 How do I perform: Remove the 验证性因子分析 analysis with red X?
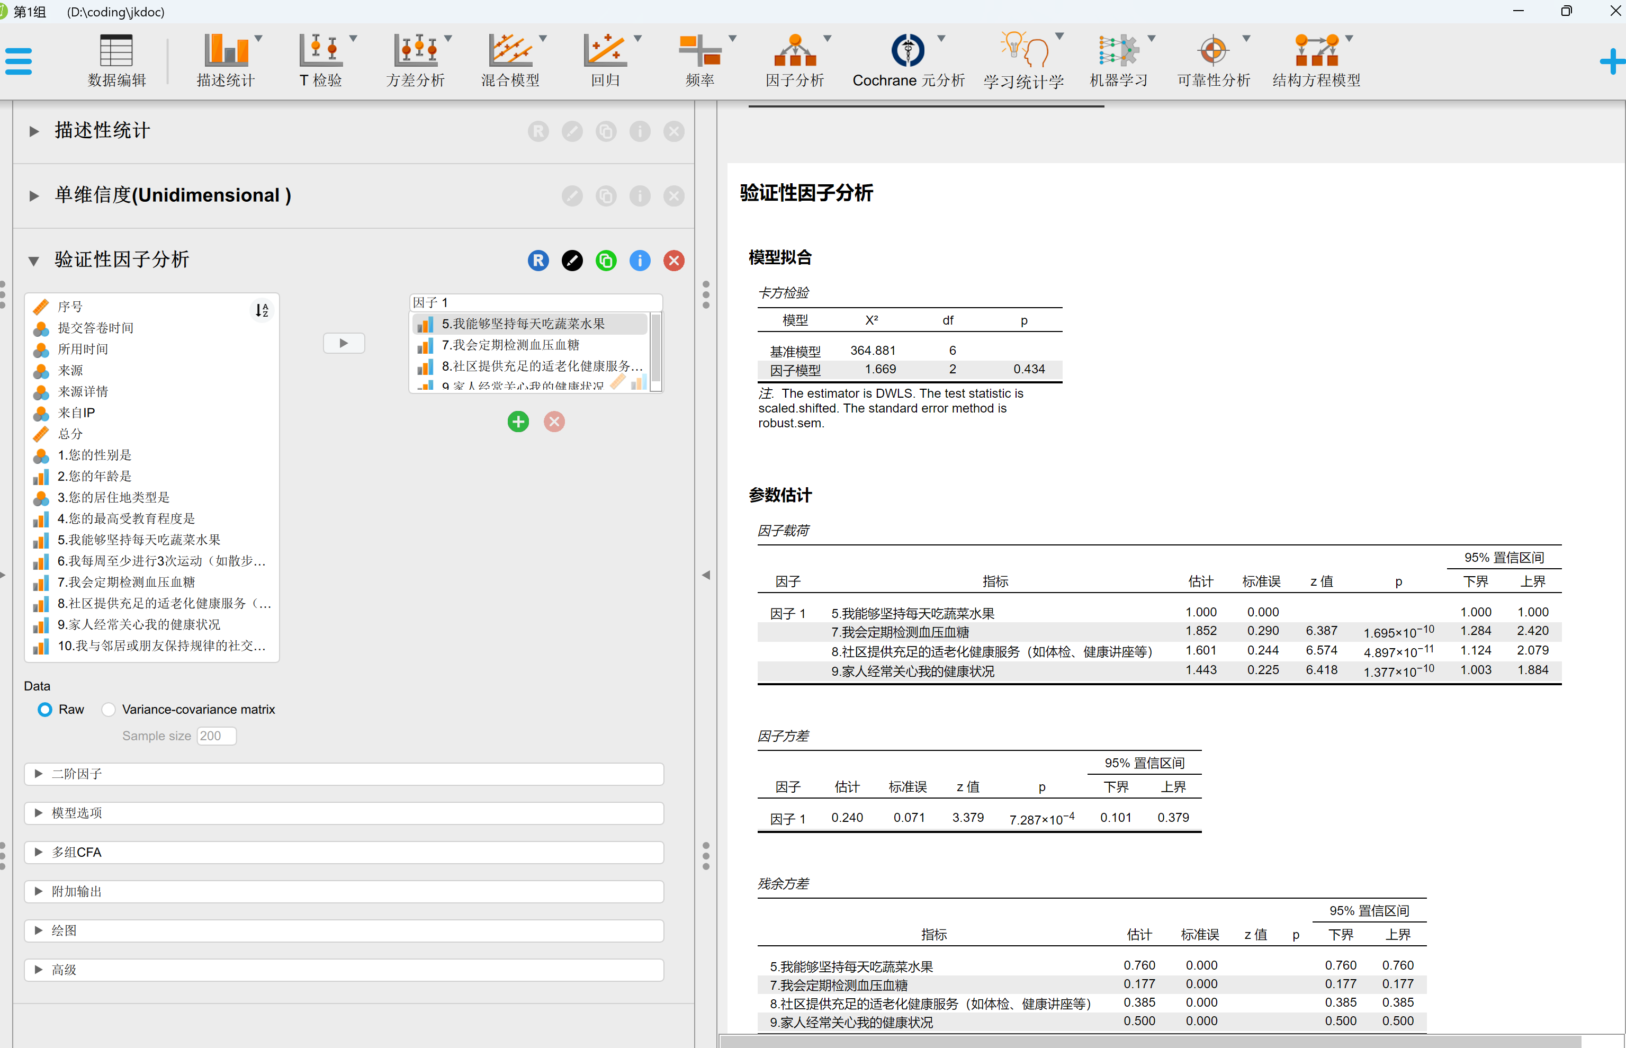click(673, 261)
